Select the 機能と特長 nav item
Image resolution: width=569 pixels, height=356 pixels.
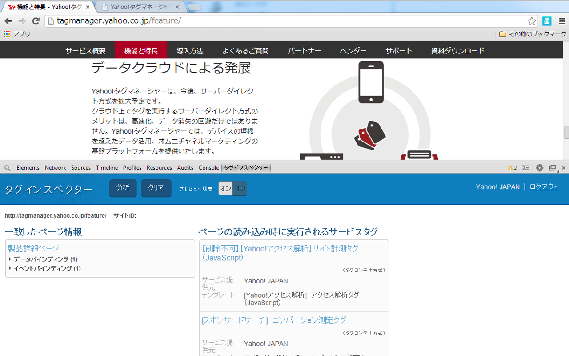coord(141,51)
